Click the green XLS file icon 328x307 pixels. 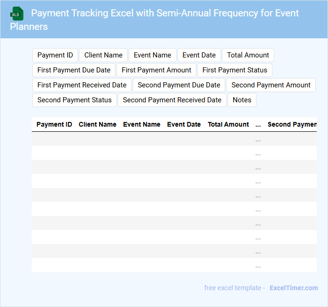tap(17, 14)
